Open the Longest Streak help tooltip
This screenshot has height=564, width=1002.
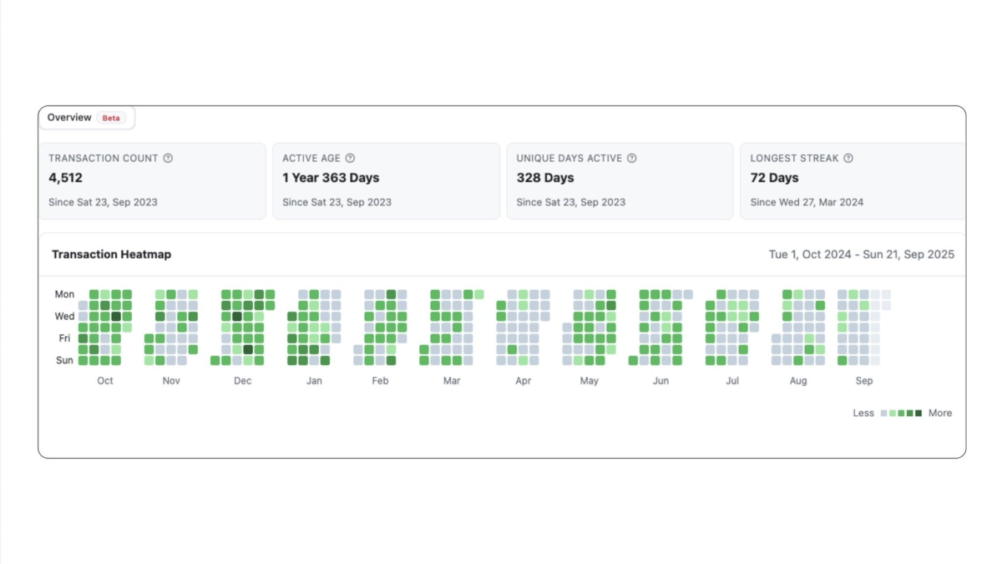pos(849,158)
